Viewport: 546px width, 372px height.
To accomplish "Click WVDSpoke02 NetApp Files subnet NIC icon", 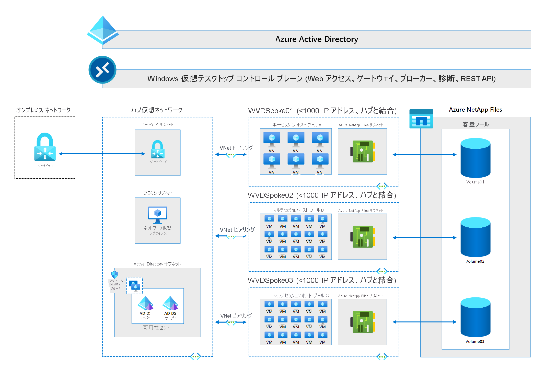I will point(363,237).
